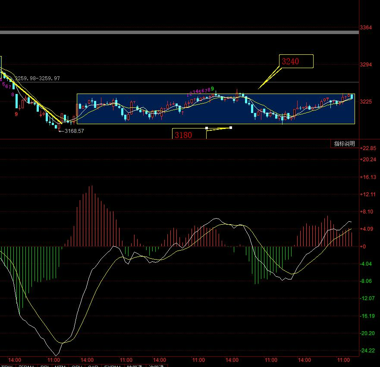Select the 3240 price annotation box

[x=295, y=62]
